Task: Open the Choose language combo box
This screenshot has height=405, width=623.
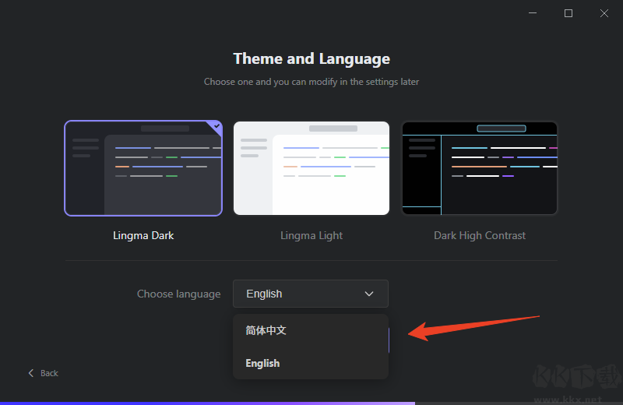Action: point(310,294)
